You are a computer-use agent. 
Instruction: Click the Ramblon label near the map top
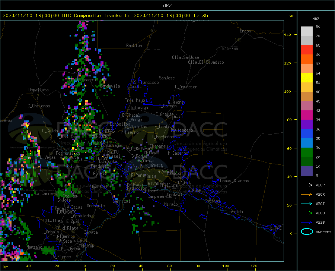click(134, 45)
